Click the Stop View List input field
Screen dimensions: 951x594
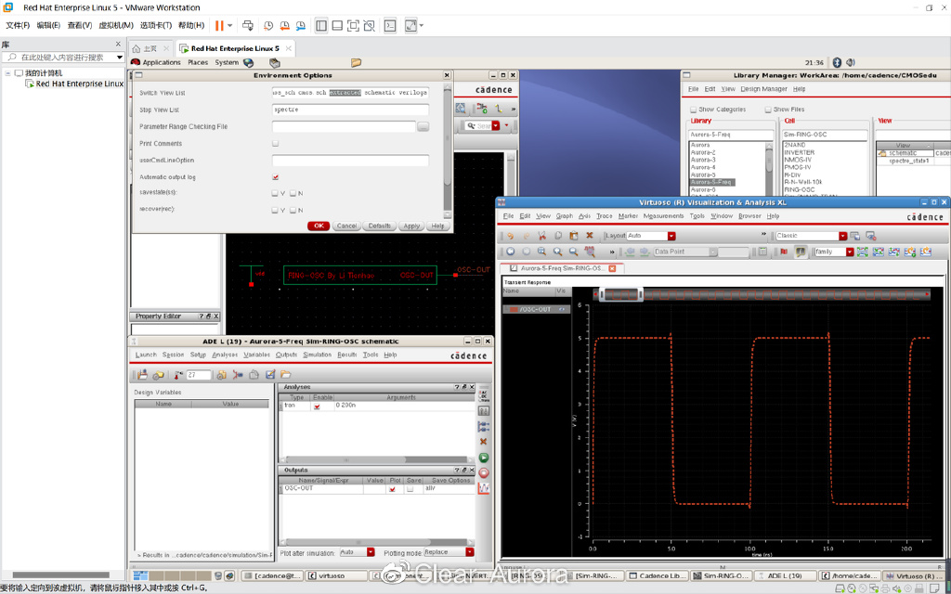pyautogui.click(x=350, y=110)
